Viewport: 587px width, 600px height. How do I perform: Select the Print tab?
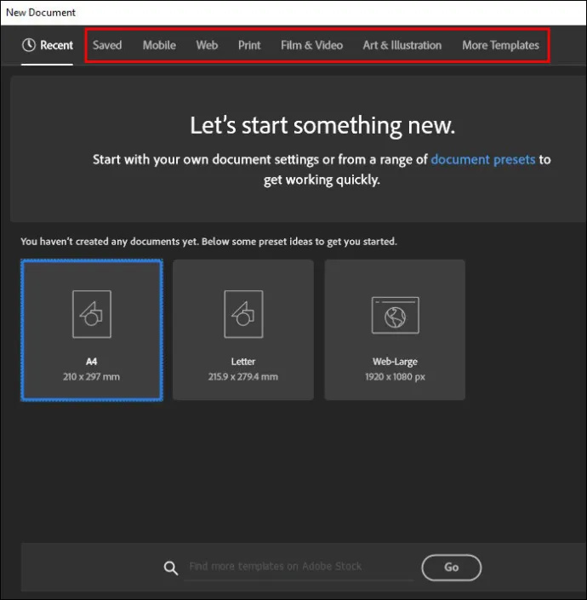point(249,45)
